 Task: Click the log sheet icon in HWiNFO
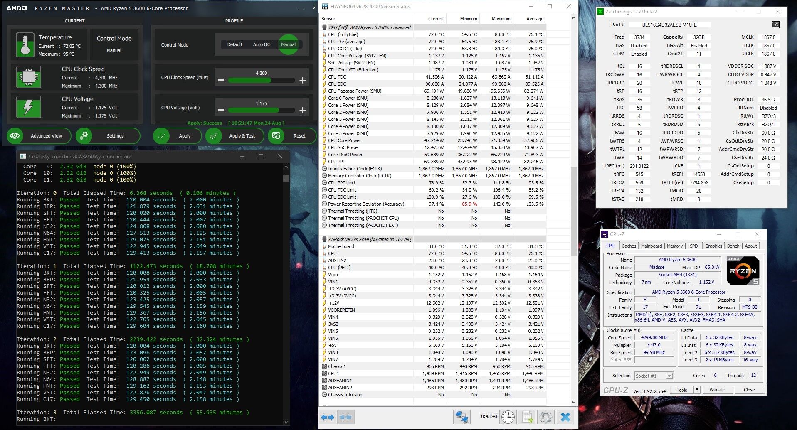tap(528, 417)
